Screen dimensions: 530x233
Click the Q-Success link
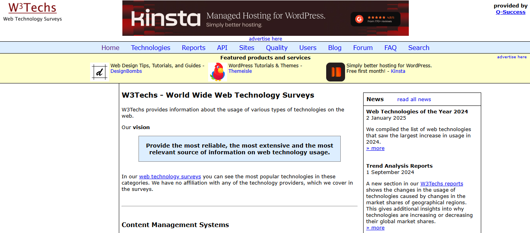[510, 12]
